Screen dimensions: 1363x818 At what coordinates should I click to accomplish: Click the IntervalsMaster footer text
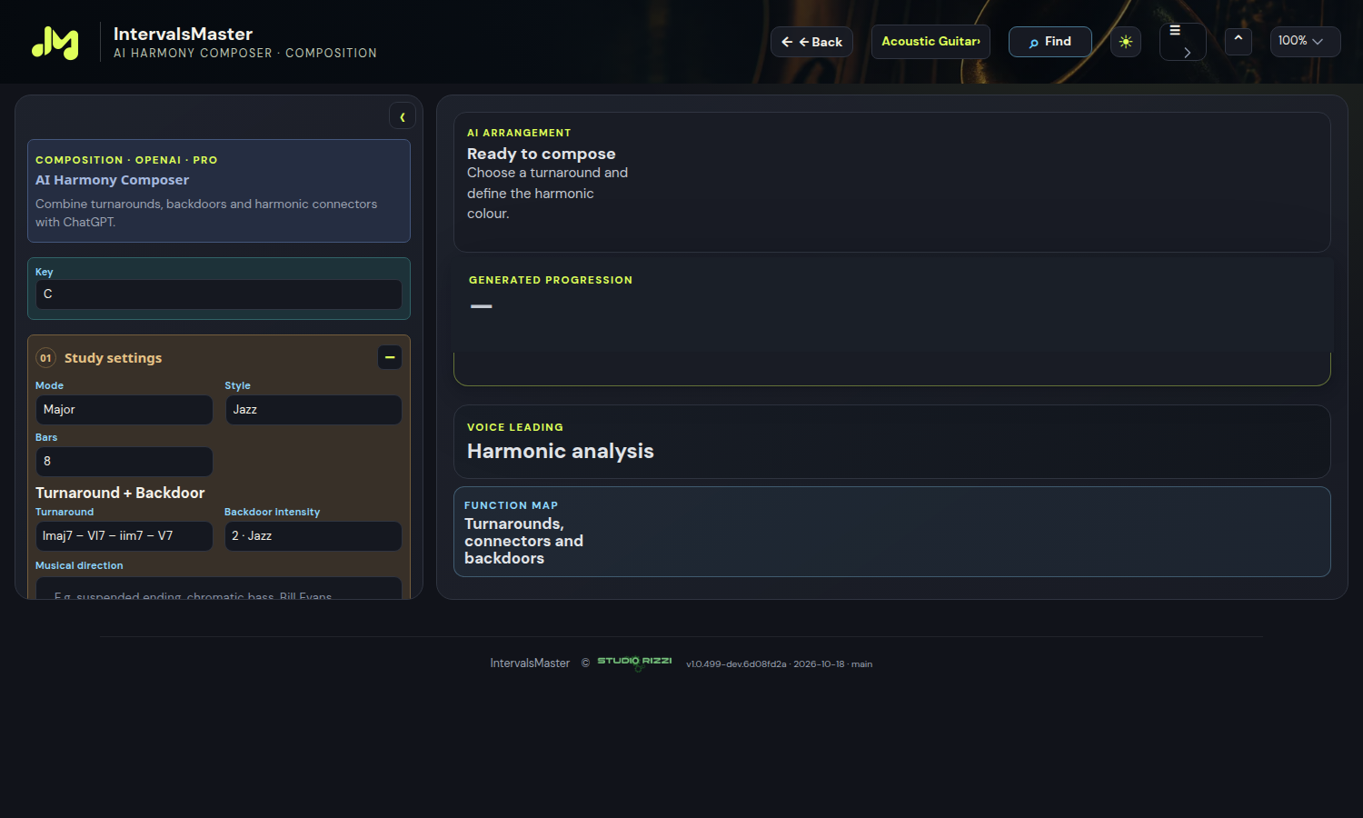(530, 663)
